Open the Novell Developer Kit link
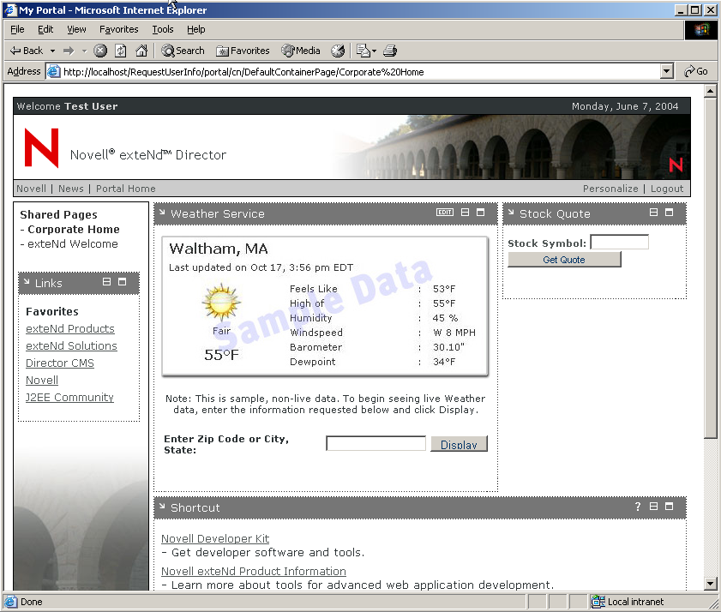 click(x=214, y=538)
